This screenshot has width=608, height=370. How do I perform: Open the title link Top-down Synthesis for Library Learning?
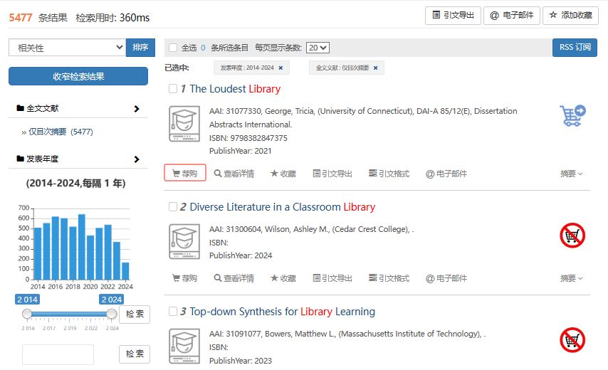click(282, 312)
